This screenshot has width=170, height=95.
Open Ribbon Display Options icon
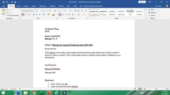coord(150,2)
